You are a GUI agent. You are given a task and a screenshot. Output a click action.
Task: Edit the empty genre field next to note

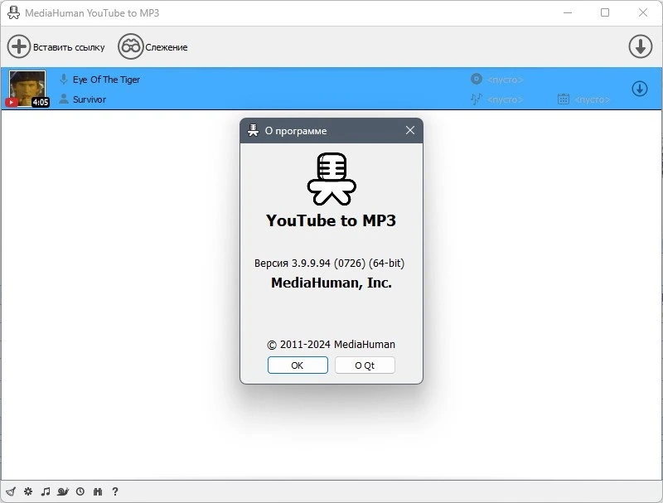[506, 99]
